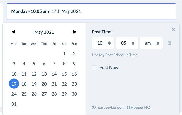Select May 5 on the calendar
This screenshot has width=182, height=115.
pyautogui.click(x=34, y=64)
